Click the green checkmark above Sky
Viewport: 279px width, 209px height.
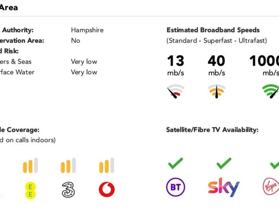click(x=224, y=164)
